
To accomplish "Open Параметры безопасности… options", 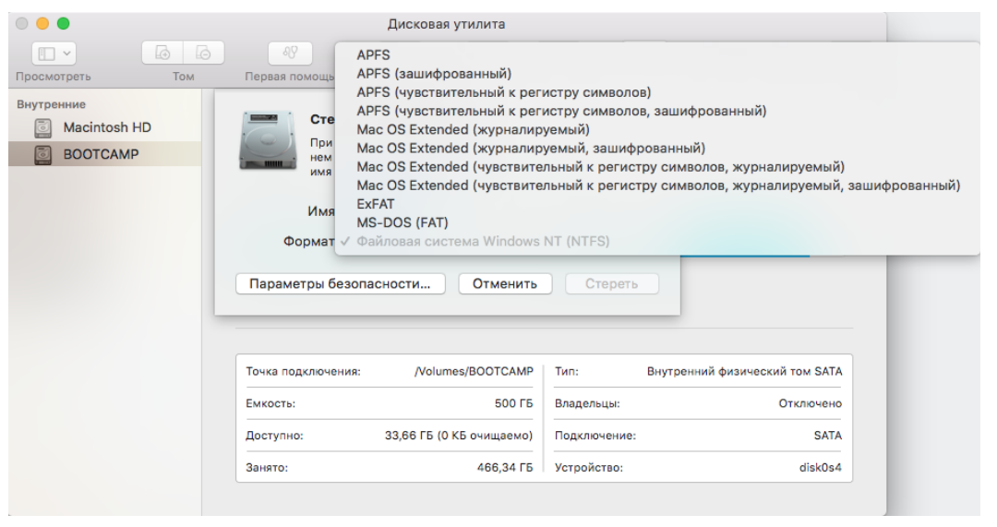I will coord(340,283).
